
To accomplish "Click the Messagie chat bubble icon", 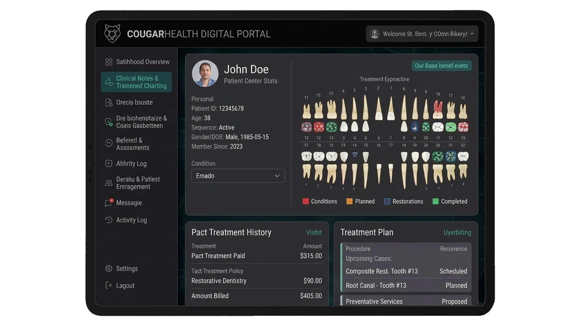I will pyautogui.click(x=109, y=203).
